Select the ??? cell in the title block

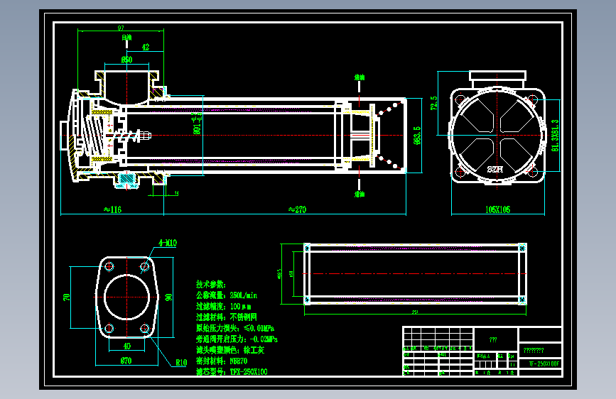(x=493, y=339)
